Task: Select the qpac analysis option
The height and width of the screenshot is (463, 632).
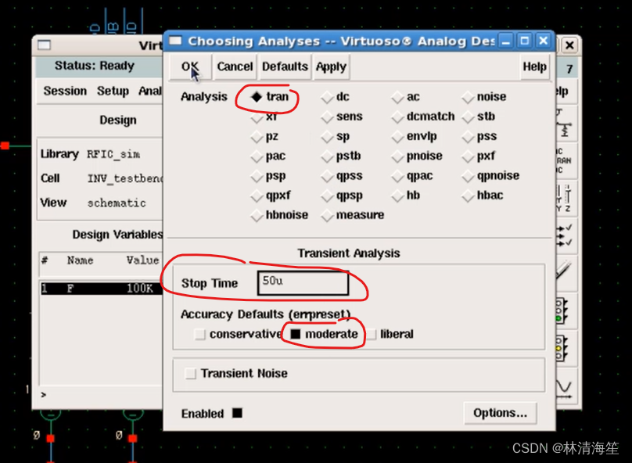Action: pos(397,176)
